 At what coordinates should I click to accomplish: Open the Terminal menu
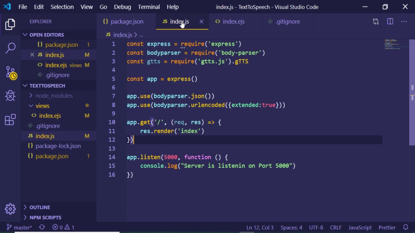[x=149, y=7]
